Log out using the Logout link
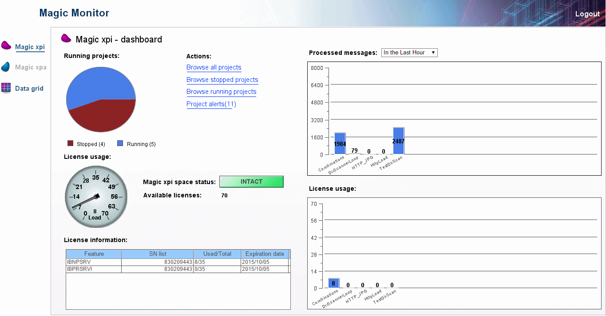This screenshot has height=316, width=606. [x=587, y=14]
